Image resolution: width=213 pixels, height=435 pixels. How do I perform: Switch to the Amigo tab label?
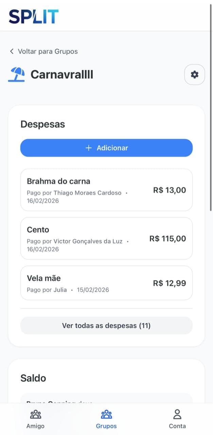(x=35, y=426)
